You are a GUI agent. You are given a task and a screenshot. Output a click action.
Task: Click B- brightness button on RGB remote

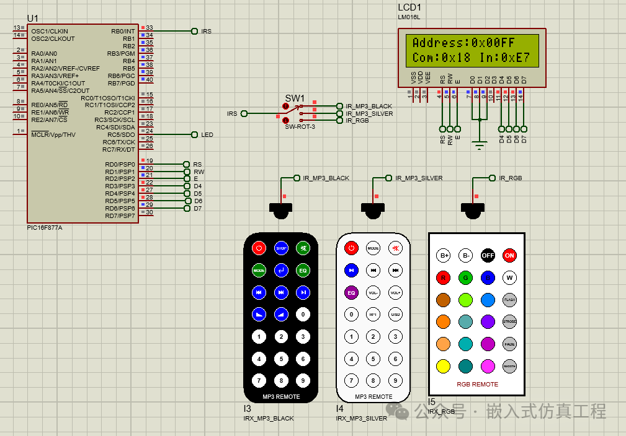click(x=465, y=255)
